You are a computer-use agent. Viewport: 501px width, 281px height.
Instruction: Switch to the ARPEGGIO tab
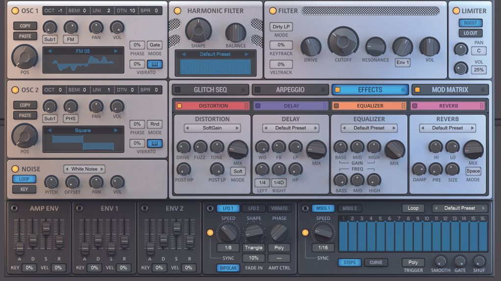click(x=290, y=90)
